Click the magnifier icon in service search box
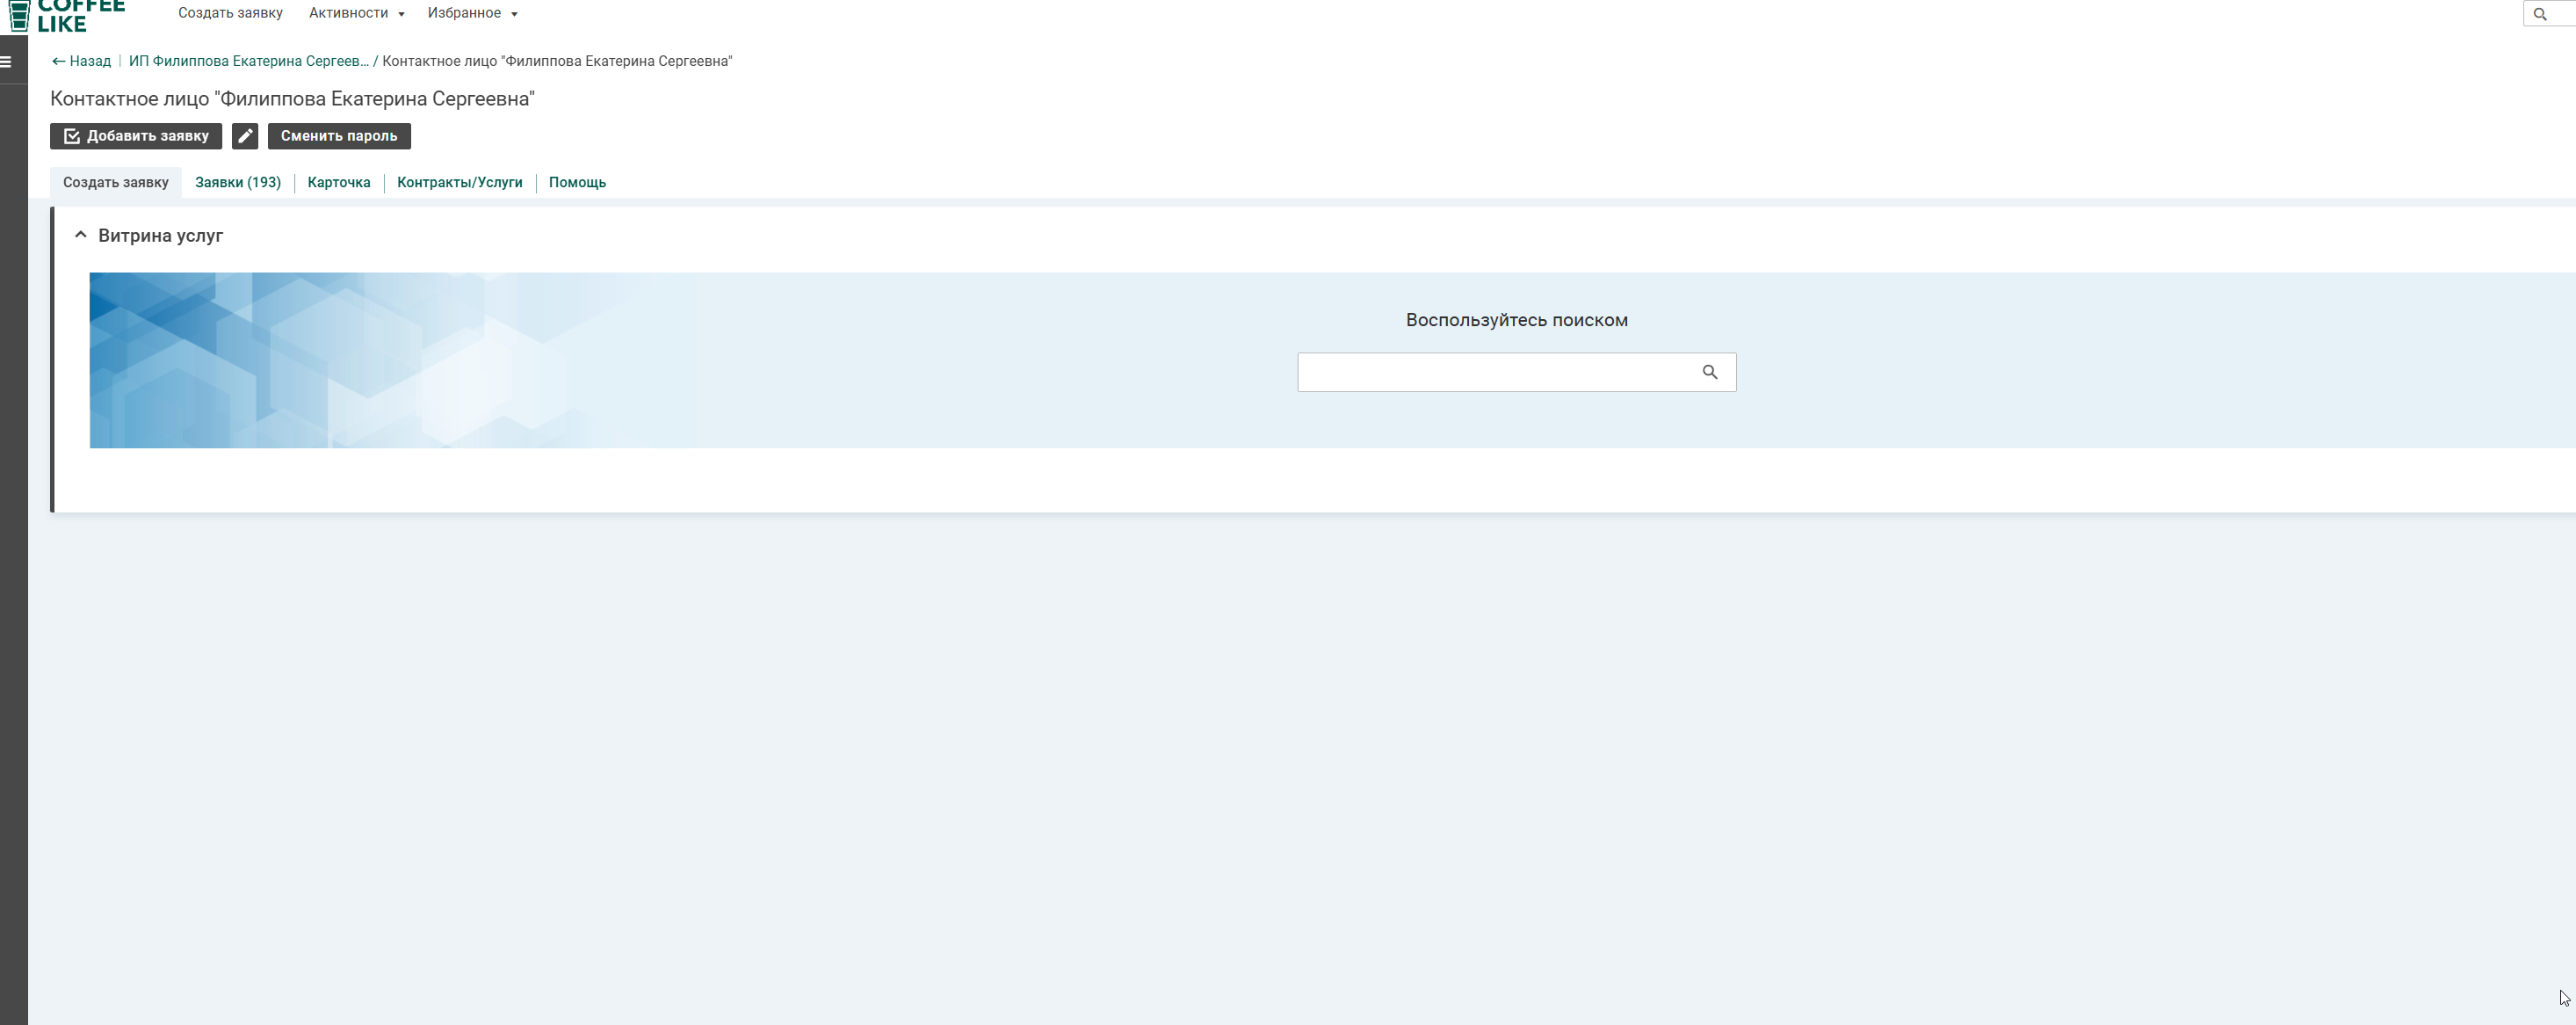The width and height of the screenshot is (2576, 1025). point(1710,373)
